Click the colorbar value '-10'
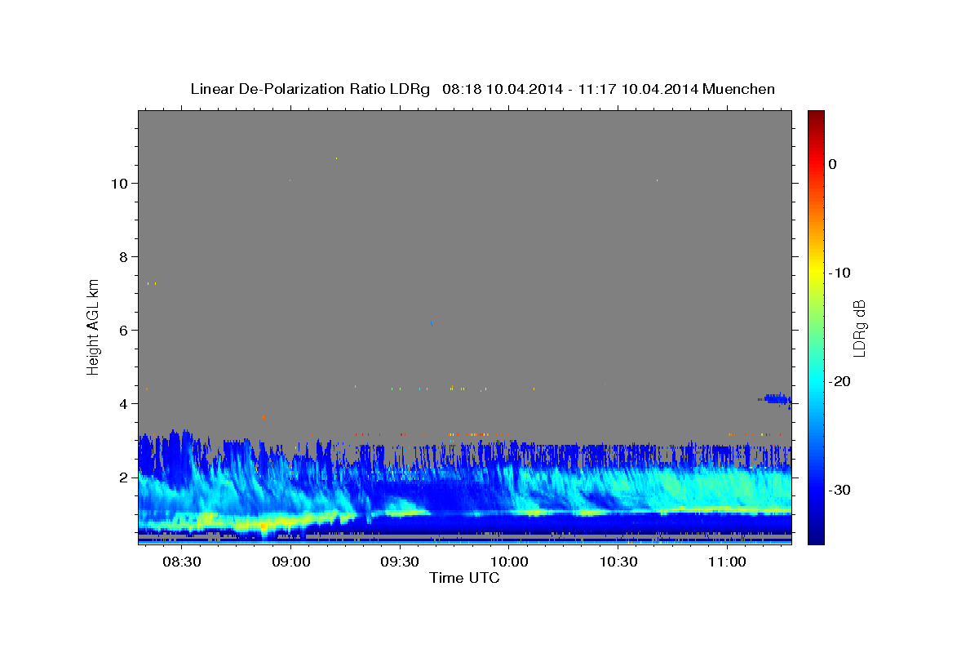Image resolution: width=979 pixels, height=653 pixels. tap(839, 273)
